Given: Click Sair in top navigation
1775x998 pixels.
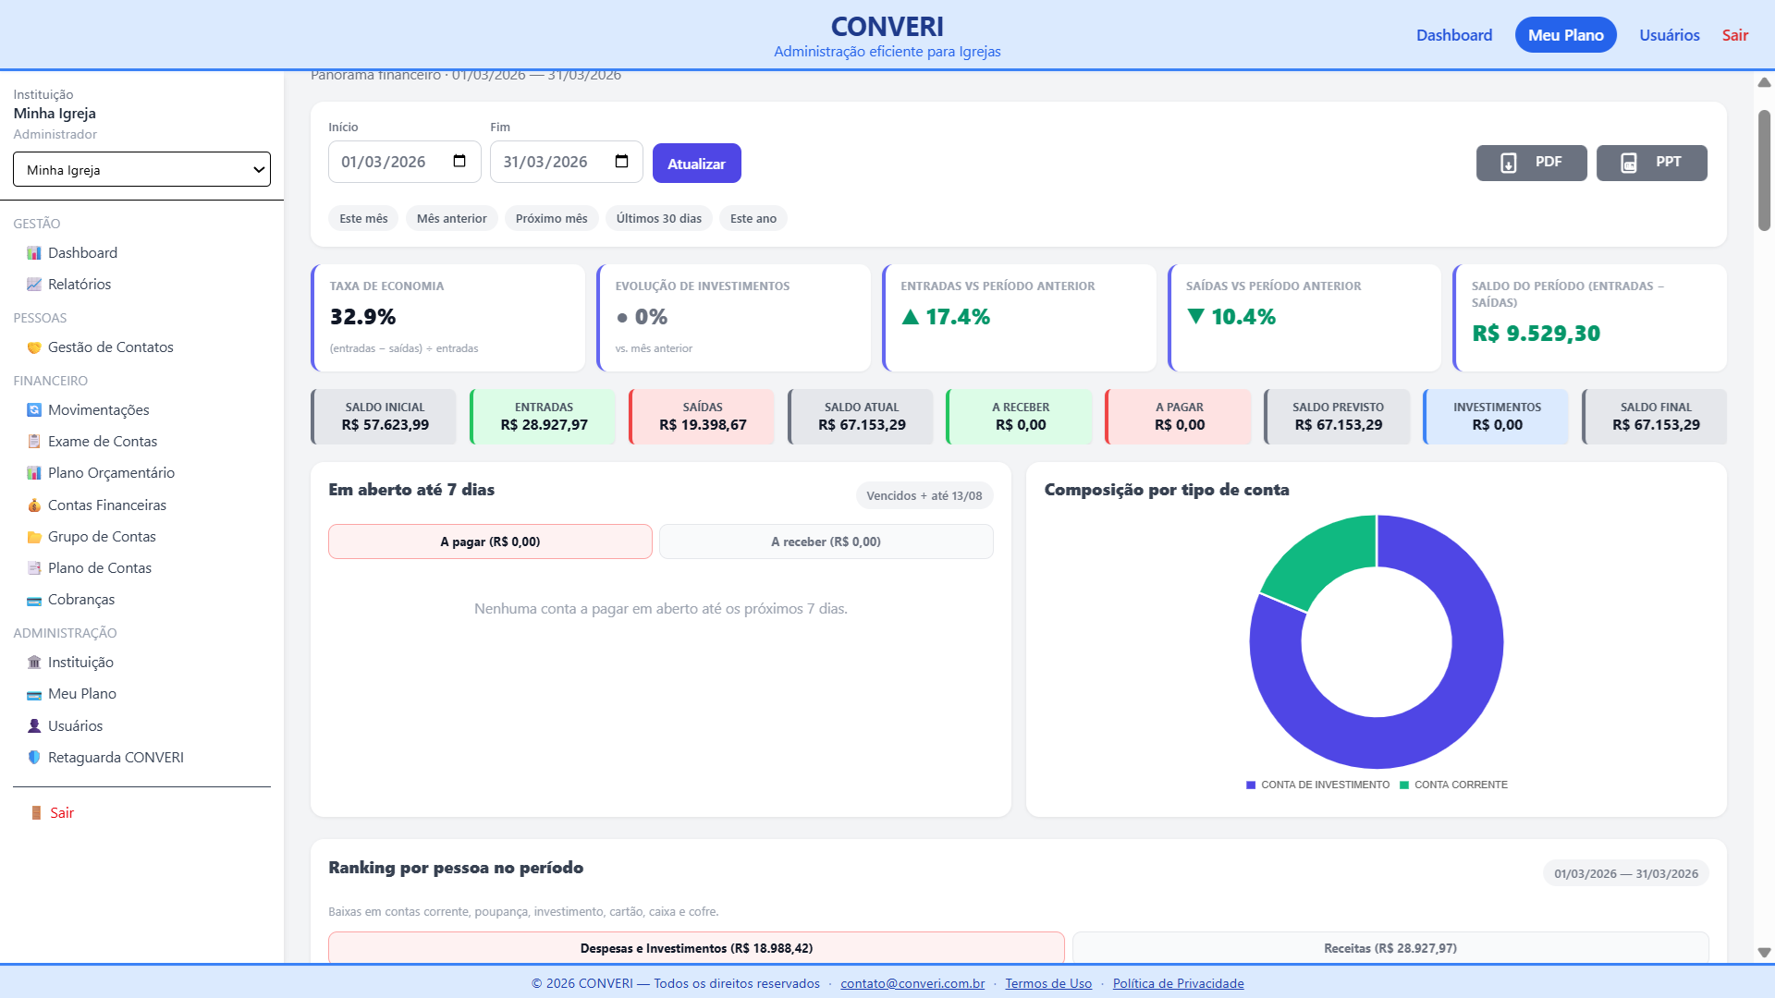Looking at the screenshot, I should pyautogui.click(x=1734, y=35).
